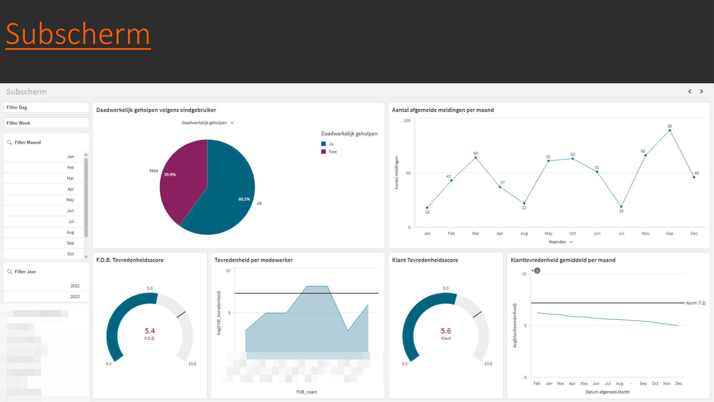The height and width of the screenshot is (402, 714).
Task: Click the Filter Jaar header label
Action: (x=25, y=272)
